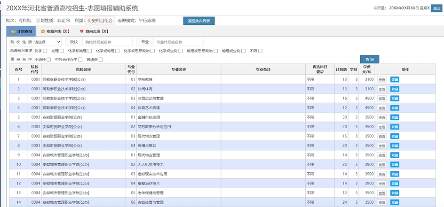Tick the 化学和地理 checkbox
Screen dimensions: 444x207
point(90,51)
